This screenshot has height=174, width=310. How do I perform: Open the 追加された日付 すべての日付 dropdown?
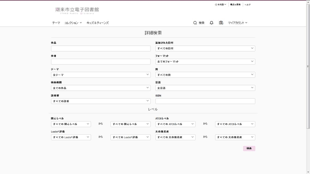[205, 48]
